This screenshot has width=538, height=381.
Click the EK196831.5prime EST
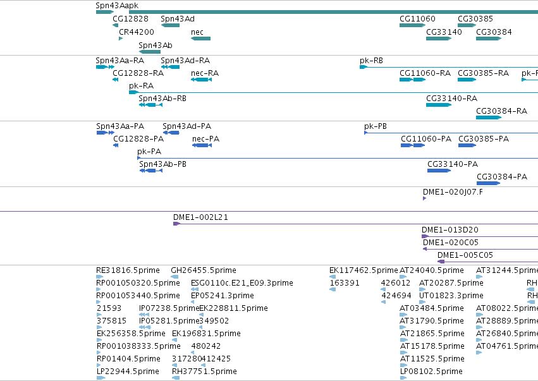174,340
